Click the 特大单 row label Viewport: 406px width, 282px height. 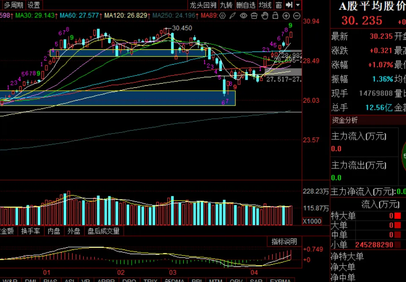[343, 216]
